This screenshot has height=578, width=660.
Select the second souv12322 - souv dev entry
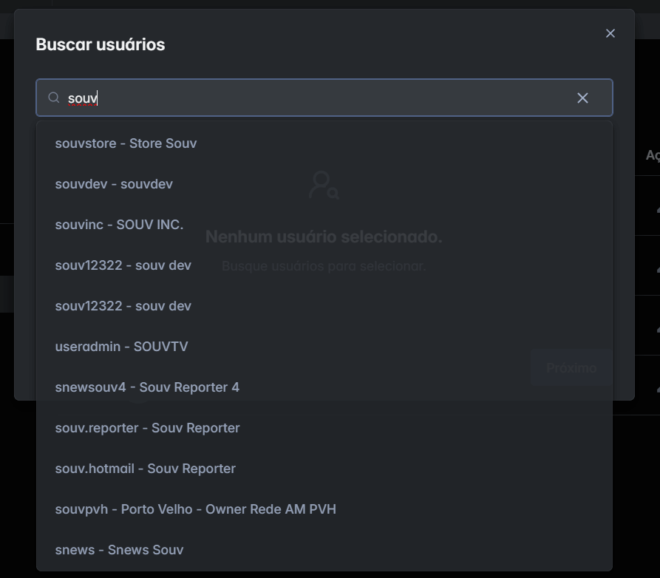(123, 306)
